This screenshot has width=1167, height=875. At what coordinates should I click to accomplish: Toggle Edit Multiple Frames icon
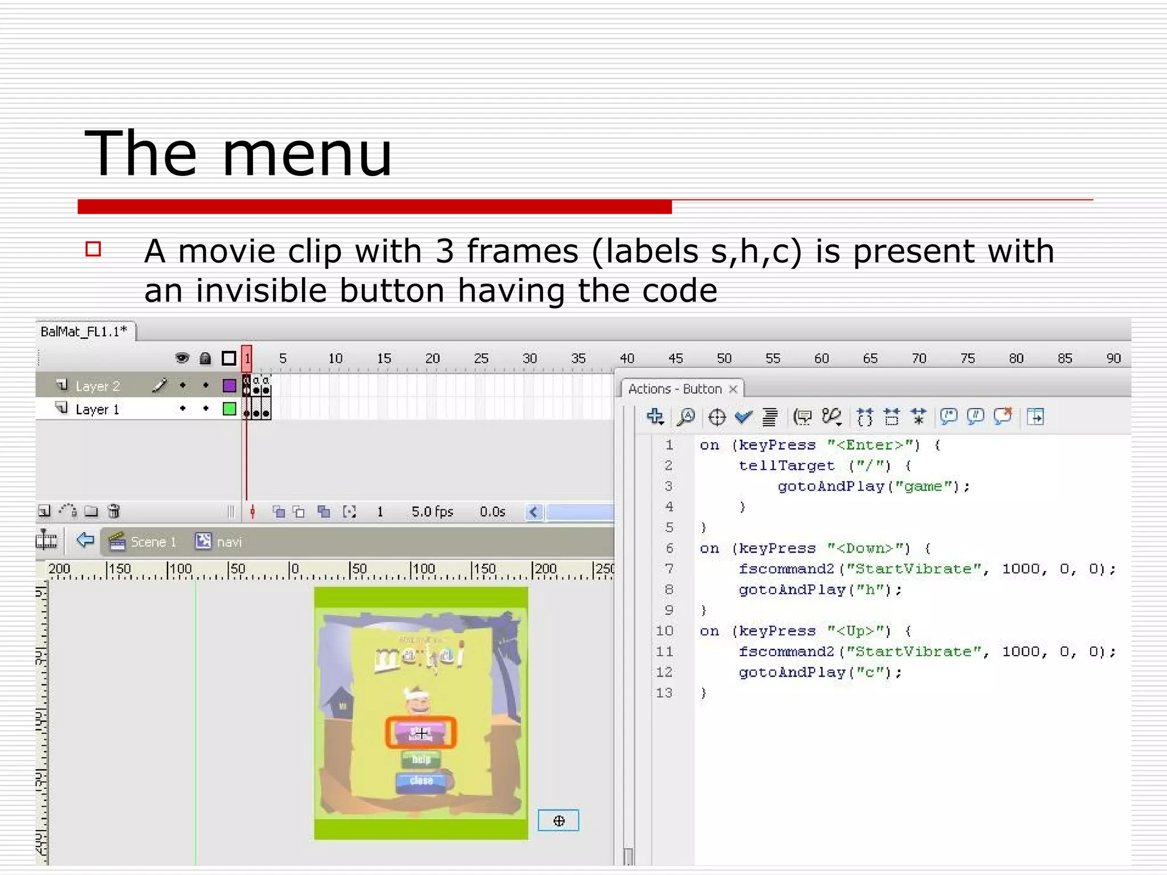(324, 512)
